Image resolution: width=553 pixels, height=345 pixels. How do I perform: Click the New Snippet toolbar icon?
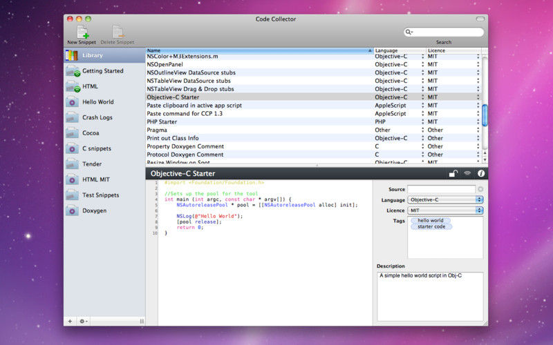pos(82,32)
